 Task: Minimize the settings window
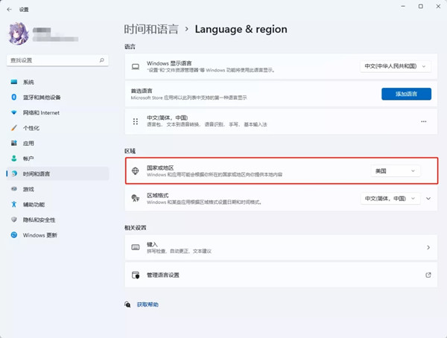[403, 6]
